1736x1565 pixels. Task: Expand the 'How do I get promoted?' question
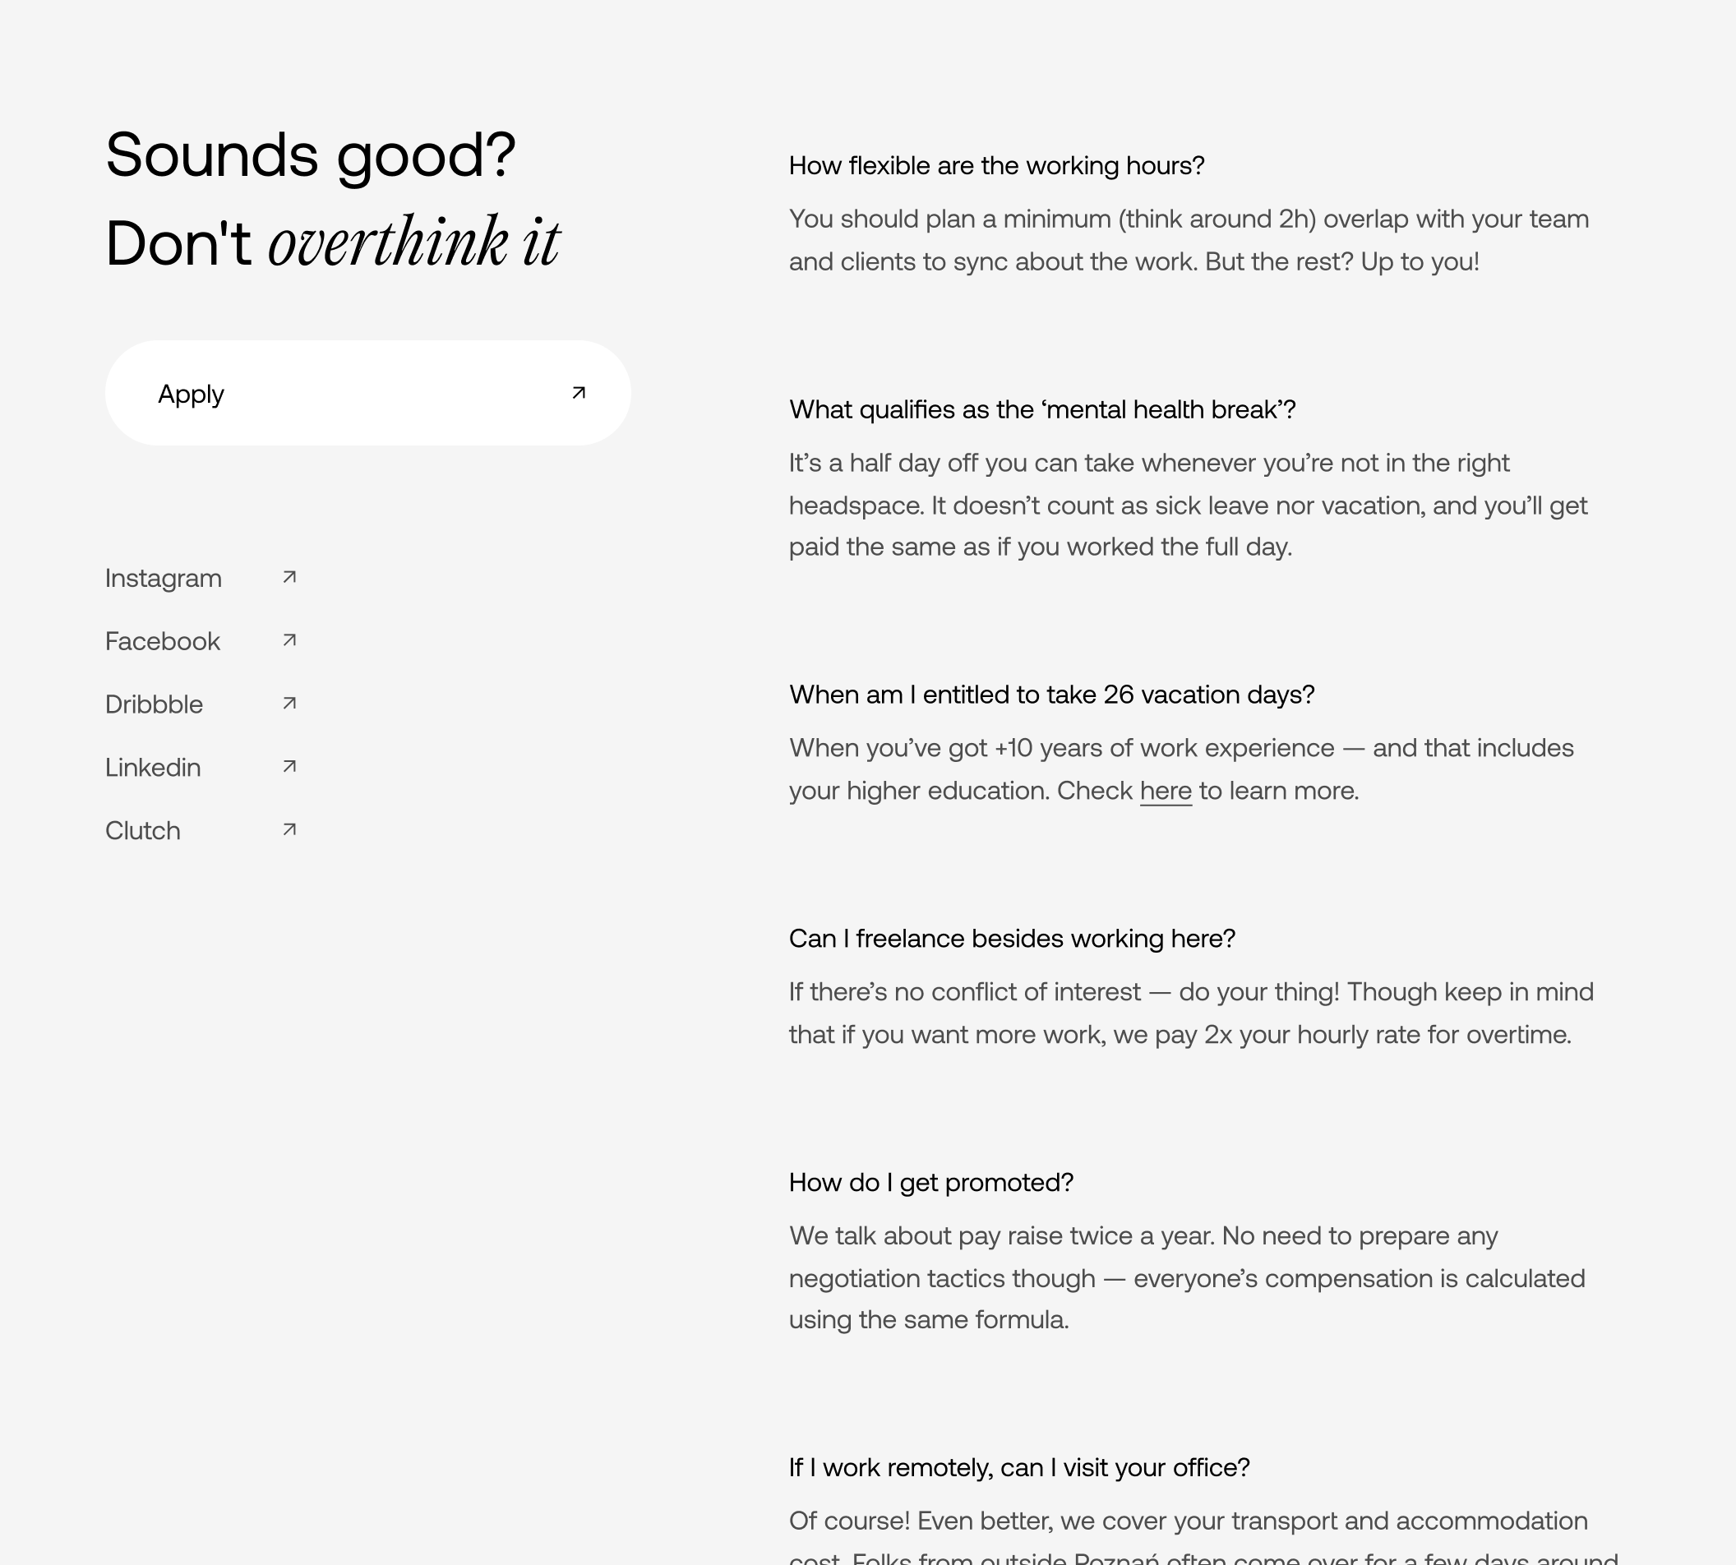(x=931, y=1182)
